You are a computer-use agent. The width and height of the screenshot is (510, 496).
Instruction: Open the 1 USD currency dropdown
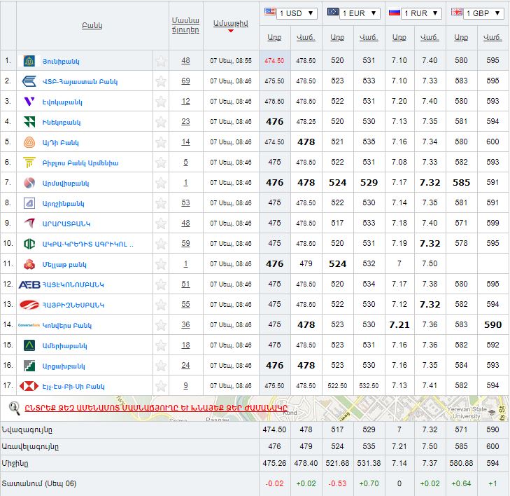click(x=290, y=13)
